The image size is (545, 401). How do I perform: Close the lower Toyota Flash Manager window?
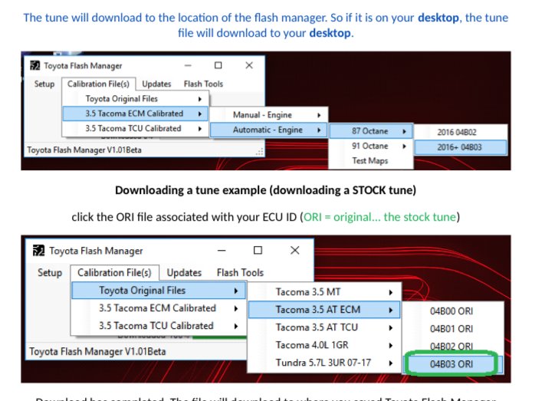[295, 251]
